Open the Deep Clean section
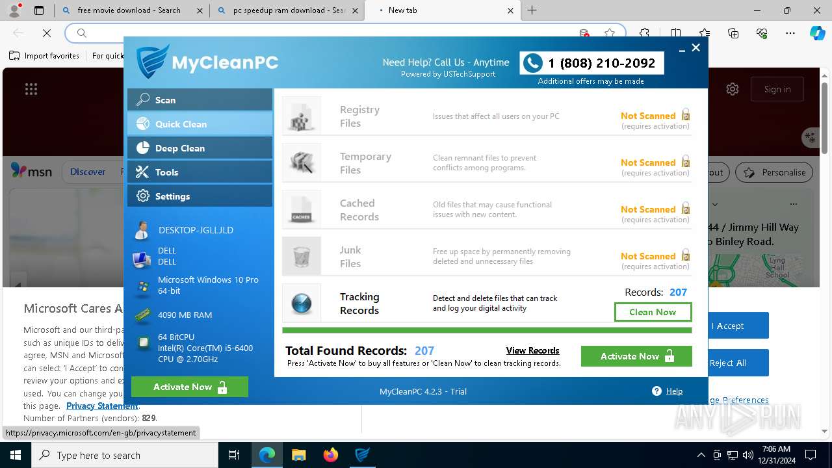The image size is (832, 468). coord(200,148)
